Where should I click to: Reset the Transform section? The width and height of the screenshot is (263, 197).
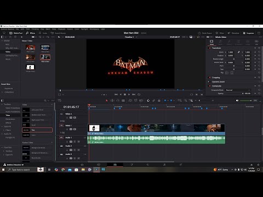click(x=259, y=48)
